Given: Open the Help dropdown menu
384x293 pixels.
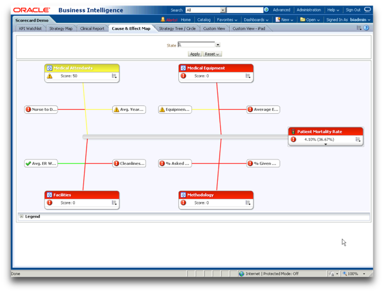Looking at the screenshot, I should pyautogui.click(x=334, y=10).
